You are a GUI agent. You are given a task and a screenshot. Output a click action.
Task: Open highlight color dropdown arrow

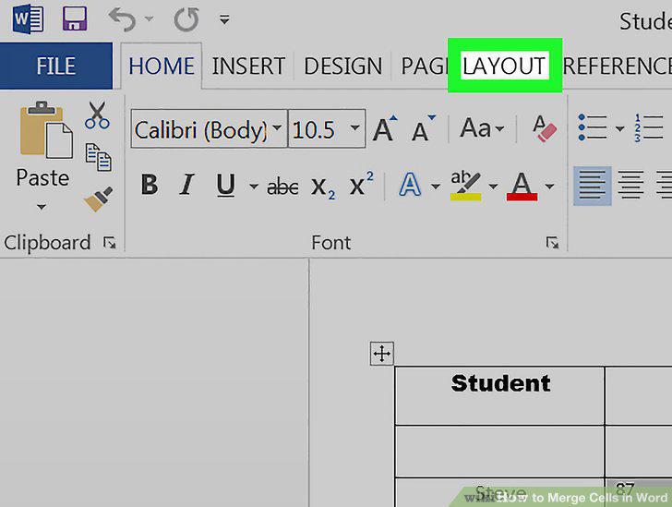click(493, 187)
